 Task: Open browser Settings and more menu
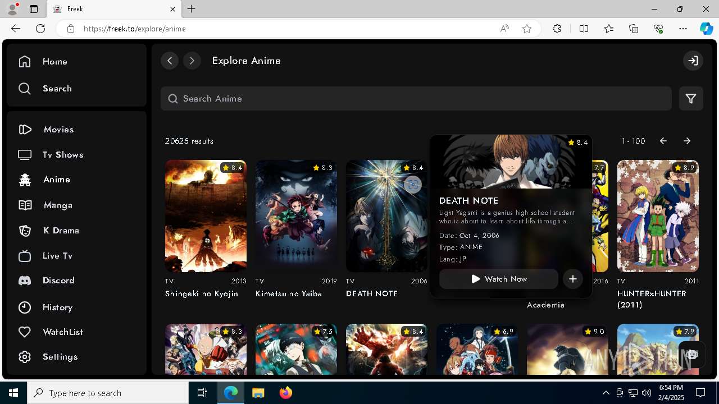(683, 29)
